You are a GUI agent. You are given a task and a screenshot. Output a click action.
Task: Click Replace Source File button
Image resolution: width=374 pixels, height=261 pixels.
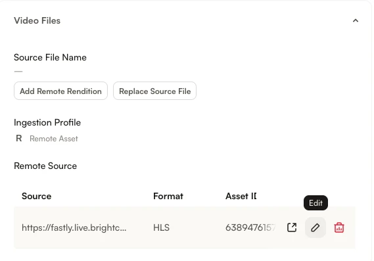[155, 91]
